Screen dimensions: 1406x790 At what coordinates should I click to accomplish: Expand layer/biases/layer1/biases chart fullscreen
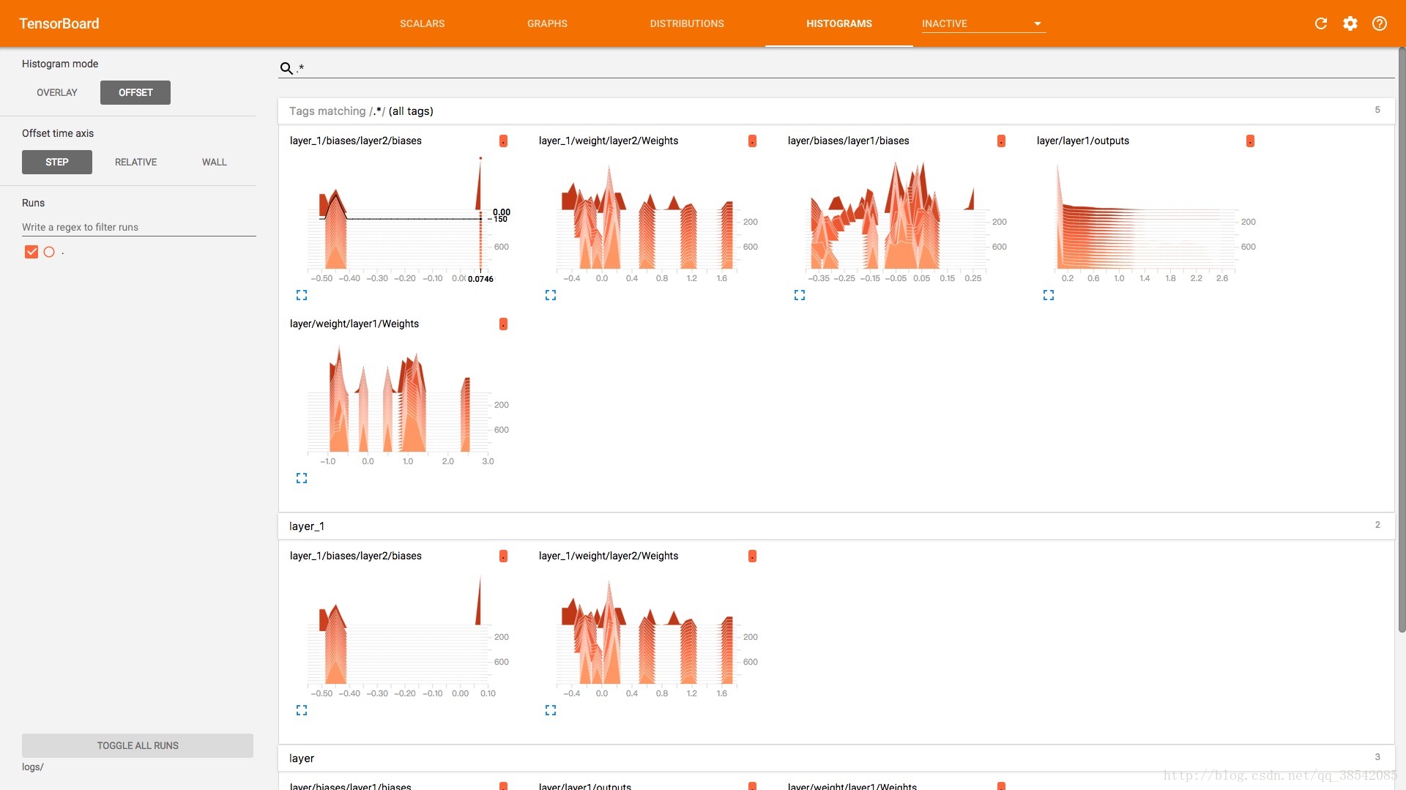pos(800,295)
